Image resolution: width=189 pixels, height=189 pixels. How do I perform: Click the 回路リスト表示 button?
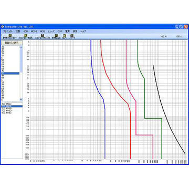(x=12, y=43)
